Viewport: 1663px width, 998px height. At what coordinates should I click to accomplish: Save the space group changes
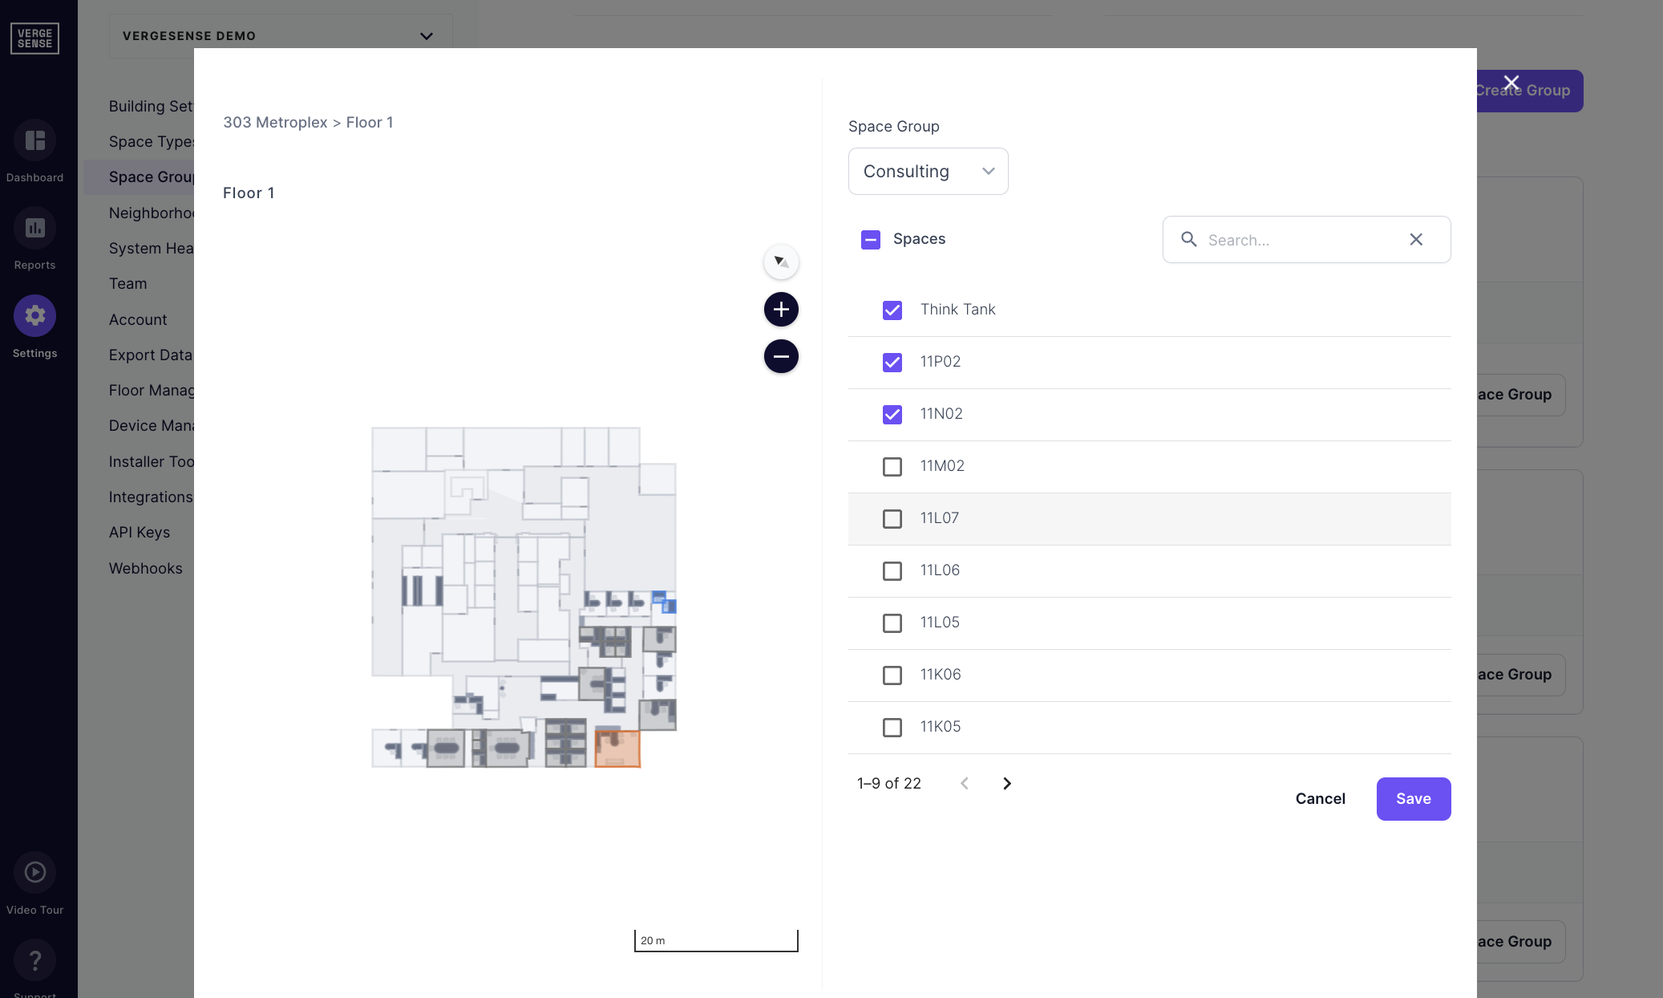1414,798
